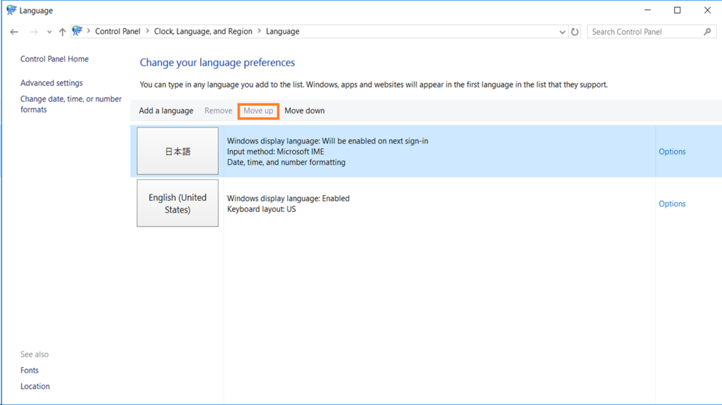Screen dimensions: 722x405
Task: Click Move up
Action: pyautogui.click(x=258, y=111)
